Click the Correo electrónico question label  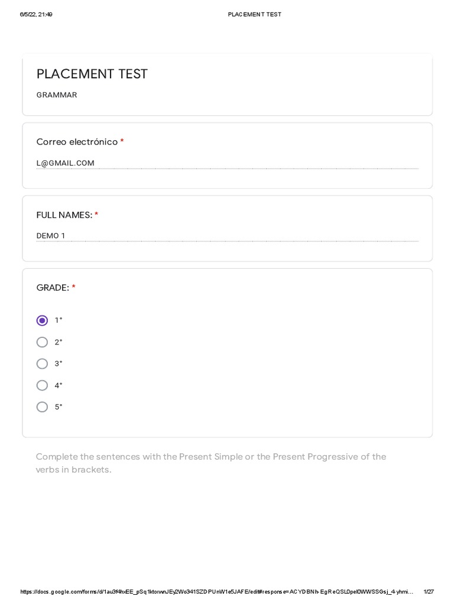point(77,142)
